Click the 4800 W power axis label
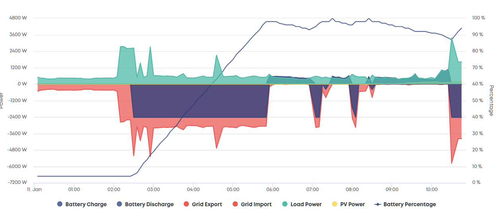Viewport: 497px width, 209px height. click(x=18, y=18)
